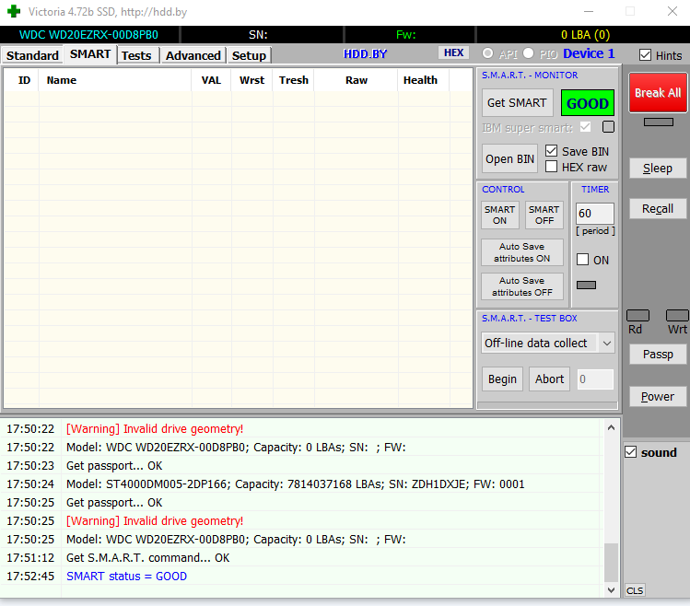This screenshot has width=690, height=606.
Task: Click the HEX button in the header
Action: coord(453,53)
